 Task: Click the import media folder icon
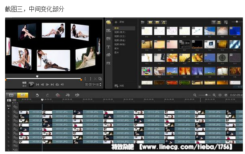(143, 22)
